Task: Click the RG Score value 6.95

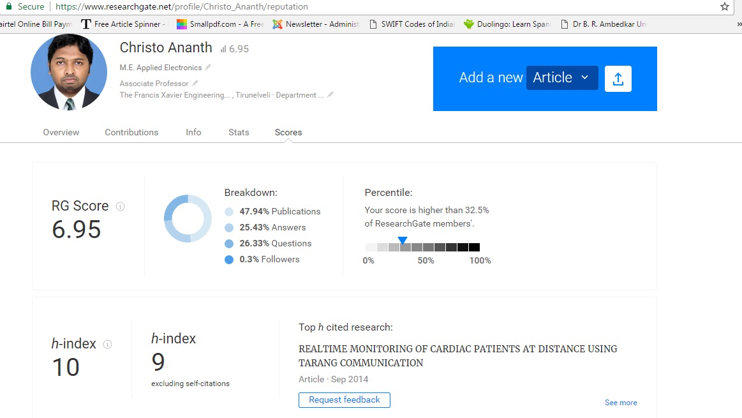Action: (x=76, y=230)
